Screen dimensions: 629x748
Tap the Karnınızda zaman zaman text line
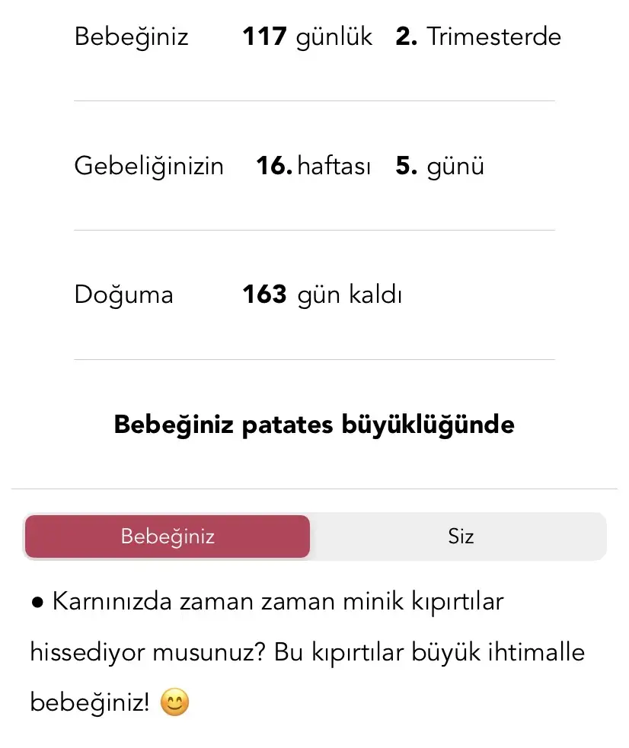pos(278,602)
